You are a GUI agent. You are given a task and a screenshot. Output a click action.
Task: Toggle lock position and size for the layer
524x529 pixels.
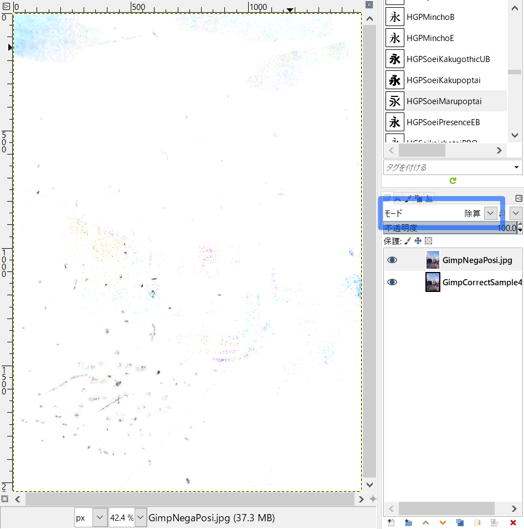(418, 241)
